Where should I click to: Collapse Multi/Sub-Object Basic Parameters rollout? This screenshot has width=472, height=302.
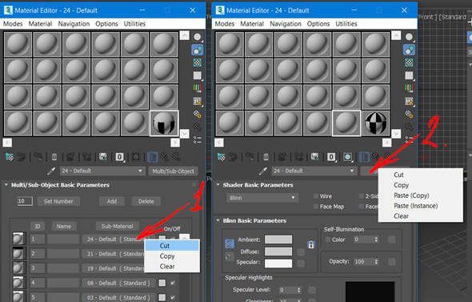pos(6,185)
